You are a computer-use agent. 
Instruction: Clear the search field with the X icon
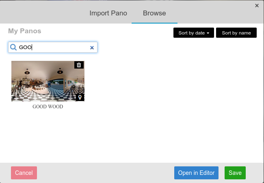pyautogui.click(x=92, y=47)
